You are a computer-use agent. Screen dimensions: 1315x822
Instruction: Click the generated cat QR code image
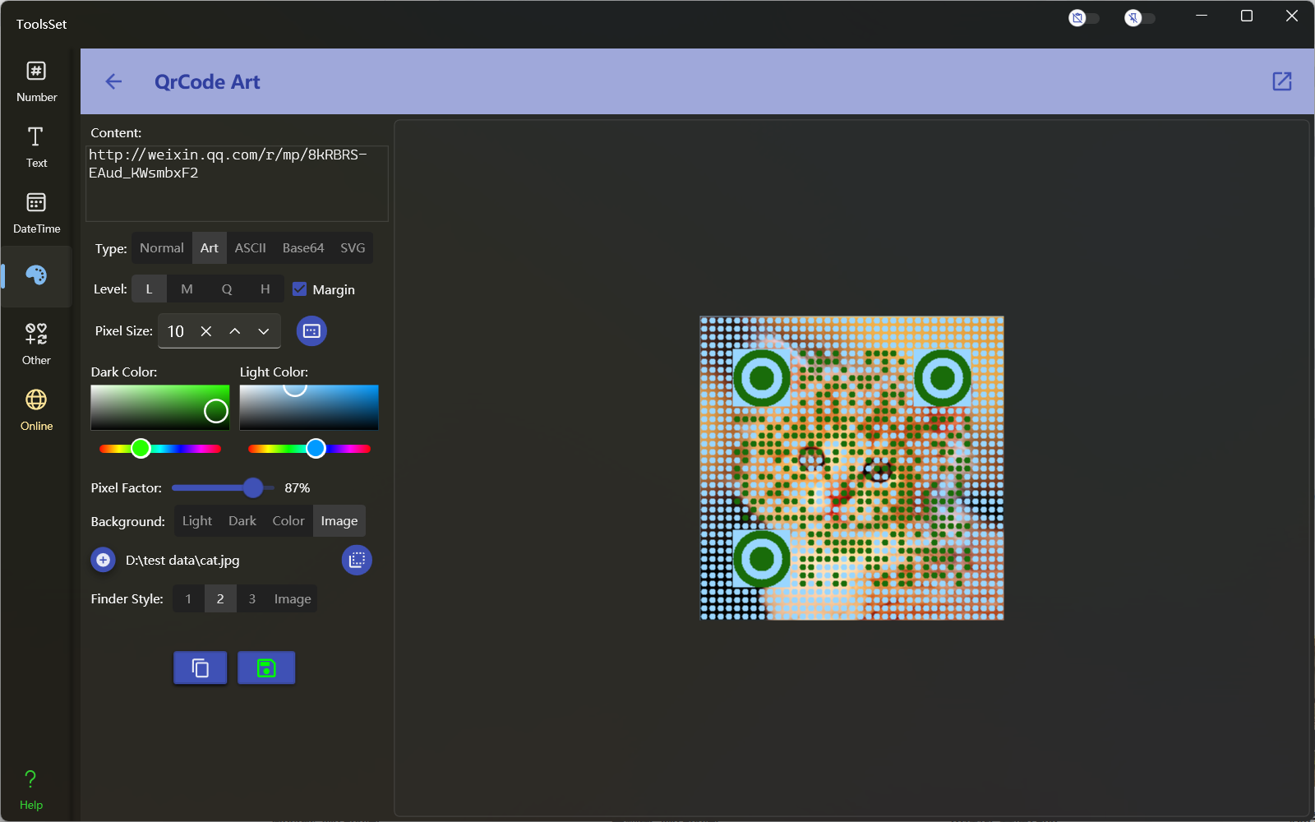[x=851, y=469]
